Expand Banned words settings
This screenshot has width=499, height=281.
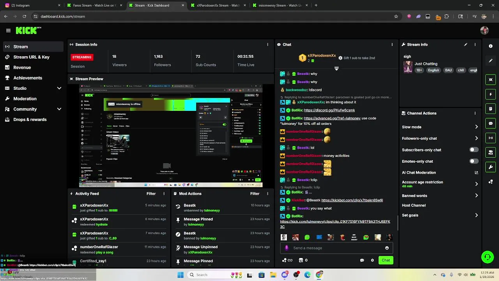pos(476,196)
